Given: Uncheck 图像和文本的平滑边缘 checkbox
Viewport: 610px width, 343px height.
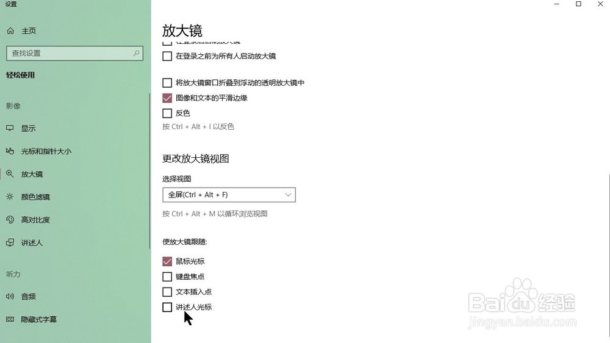Looking at the screenshot, I should [167, 98].
